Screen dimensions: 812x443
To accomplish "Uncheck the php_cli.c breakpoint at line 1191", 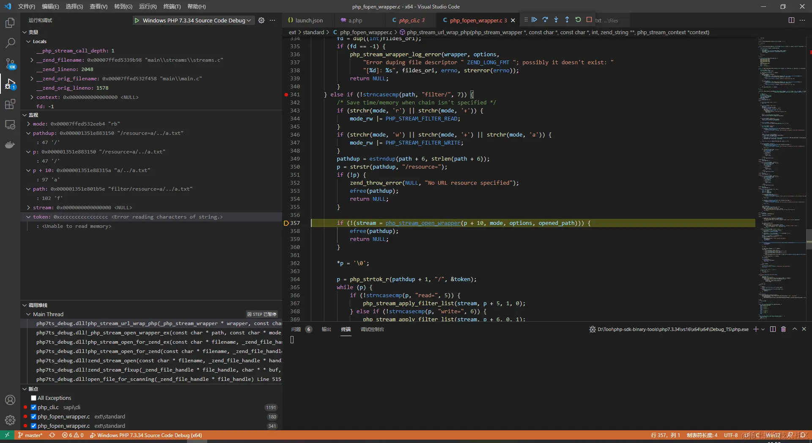I will click(x=34, y=407).
